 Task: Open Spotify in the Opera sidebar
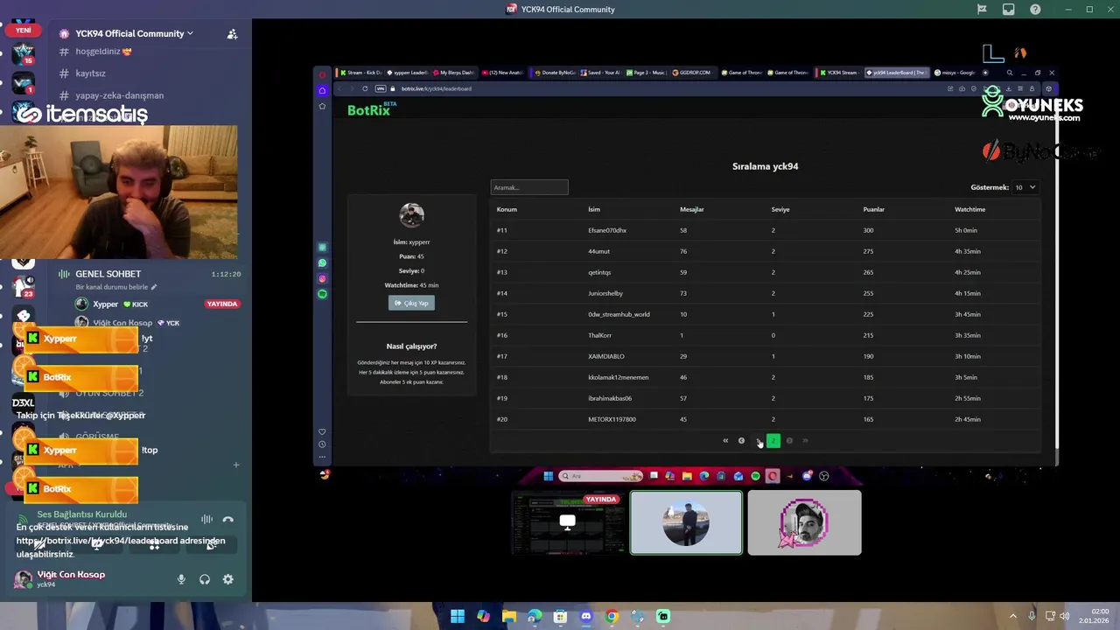point(322,294)
